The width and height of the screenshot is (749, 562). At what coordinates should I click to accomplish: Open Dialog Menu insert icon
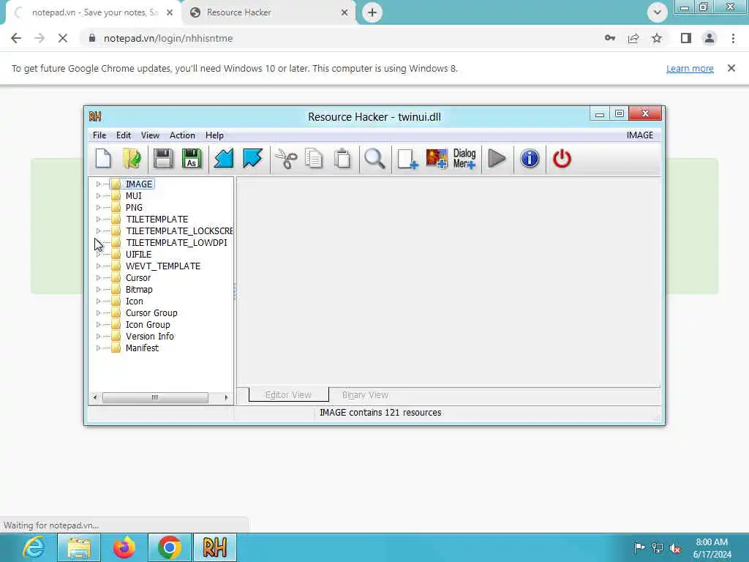point(464,159)
